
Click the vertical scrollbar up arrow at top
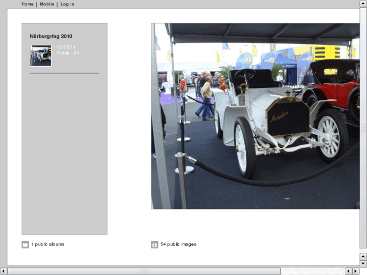coord(363,4)
